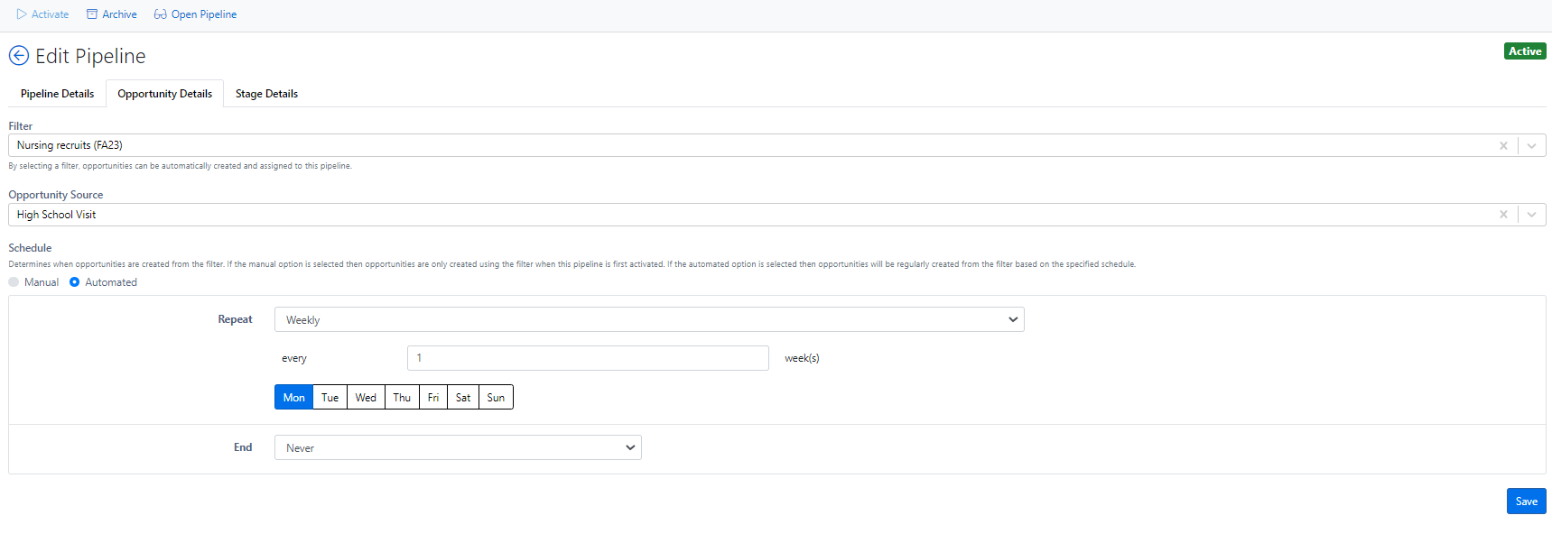Screen dimensions: 1552x543
Task: Click the 'By selecting a filter' help text
Action: 181,166
